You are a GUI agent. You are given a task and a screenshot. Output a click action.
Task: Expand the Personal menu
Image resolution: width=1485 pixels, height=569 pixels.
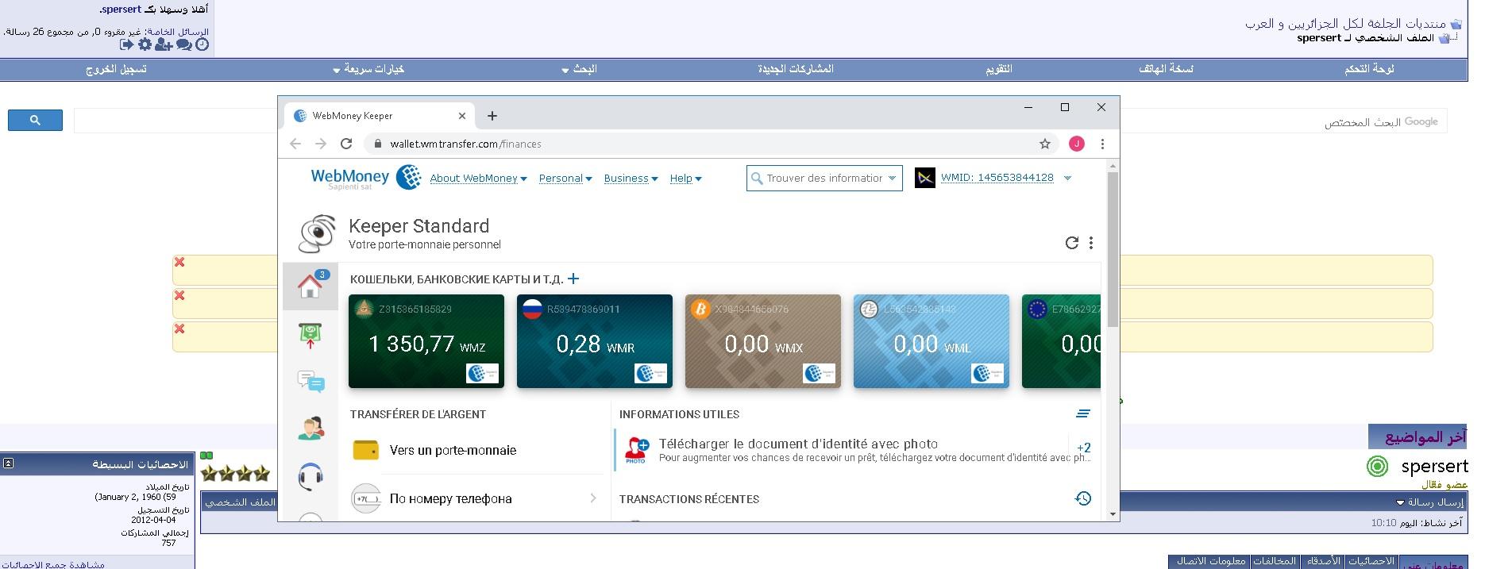(x=565, y=179)
